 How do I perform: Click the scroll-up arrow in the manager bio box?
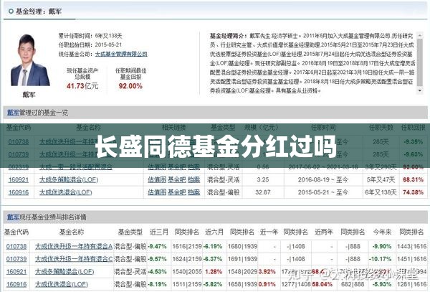point(419,35)
